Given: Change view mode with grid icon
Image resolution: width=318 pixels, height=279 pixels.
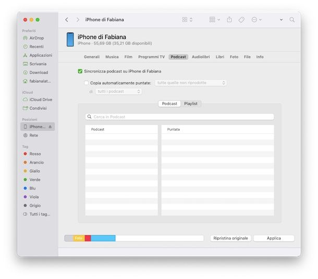Looking at the screenshot, I should (187, 20).
